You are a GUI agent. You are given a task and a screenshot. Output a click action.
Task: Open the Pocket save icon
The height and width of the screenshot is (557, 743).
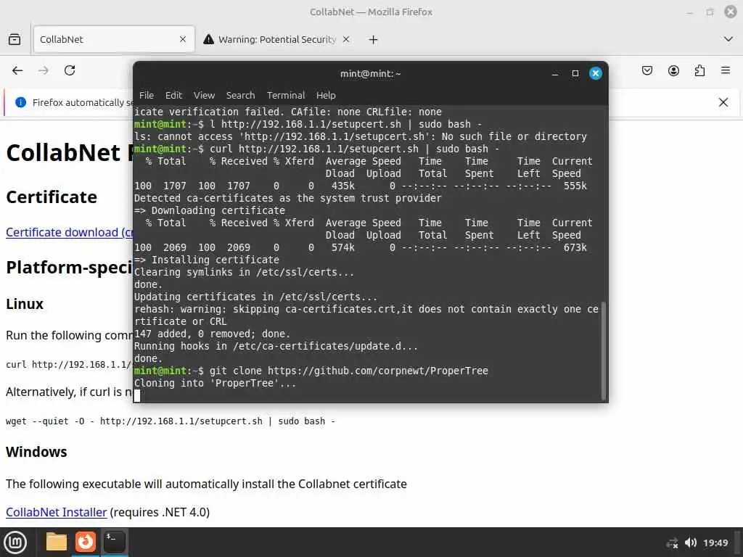coord(646,70)
